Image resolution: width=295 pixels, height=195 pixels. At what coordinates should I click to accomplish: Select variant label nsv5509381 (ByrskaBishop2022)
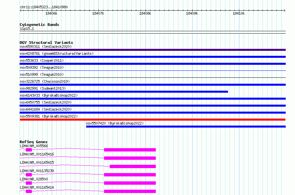pos(49,116)
